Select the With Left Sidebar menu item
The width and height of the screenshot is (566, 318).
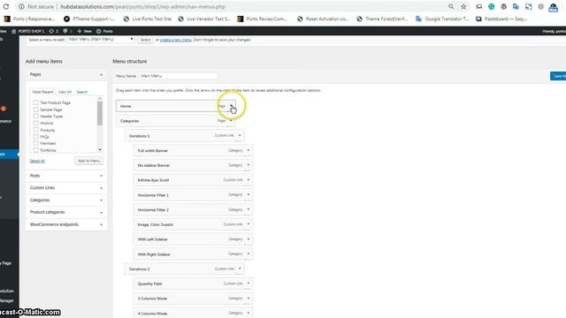(193, 239)
